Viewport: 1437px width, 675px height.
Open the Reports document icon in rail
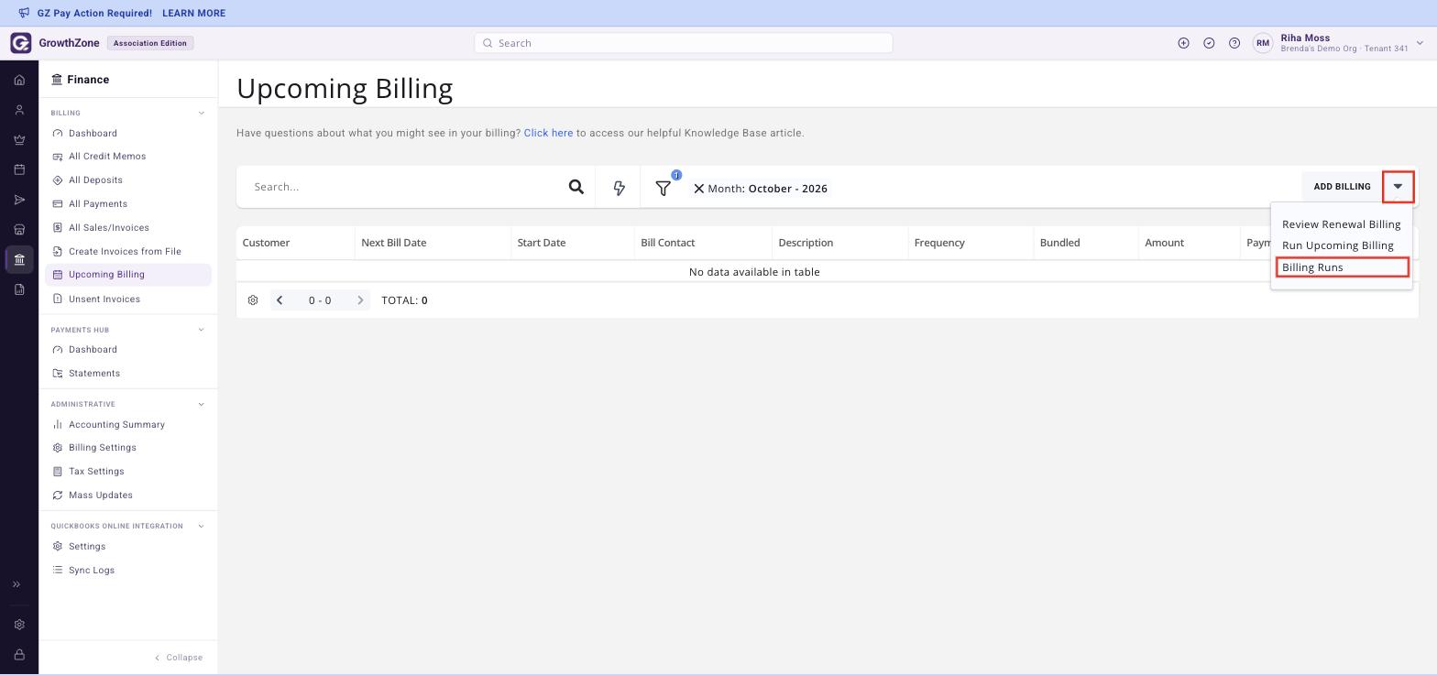point(19,289)
